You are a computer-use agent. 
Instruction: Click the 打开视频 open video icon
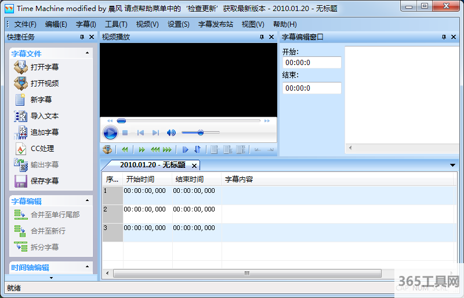click(x=21, y=83)
